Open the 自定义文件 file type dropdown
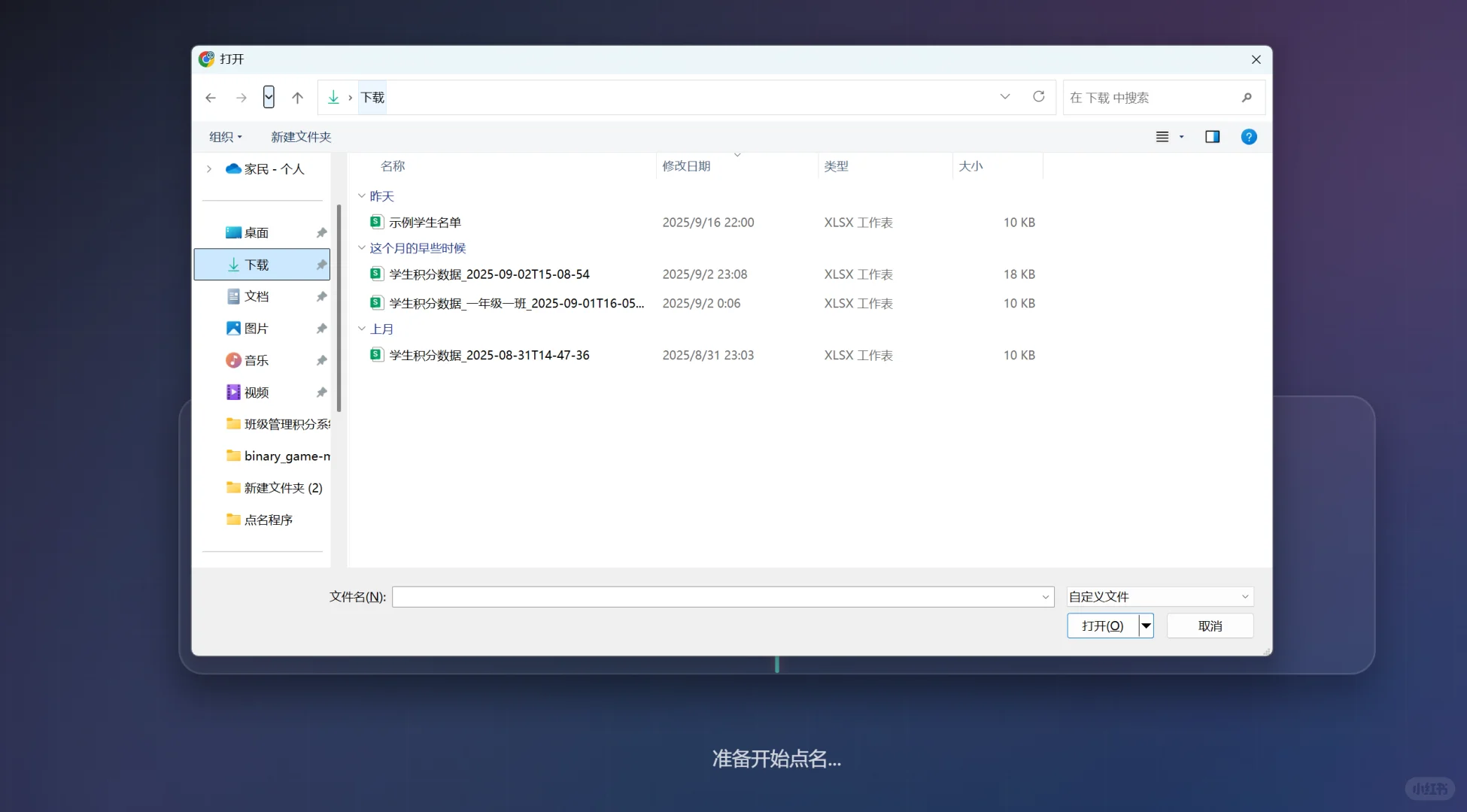 (x=1159, y=597)
